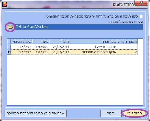Screen dimensions: 150x121
Task: Click the מספר חברה column header
Action: pos(127,42)
